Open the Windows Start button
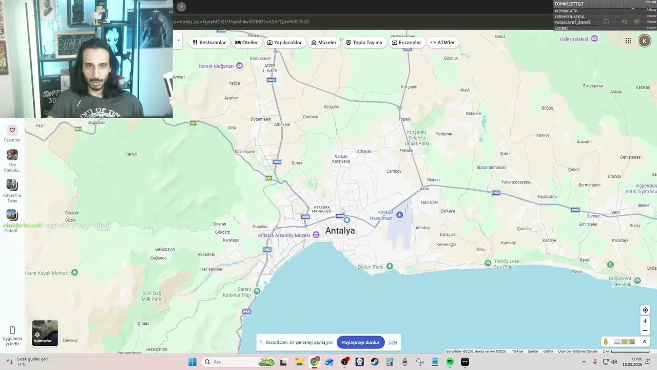 (192, 362)
